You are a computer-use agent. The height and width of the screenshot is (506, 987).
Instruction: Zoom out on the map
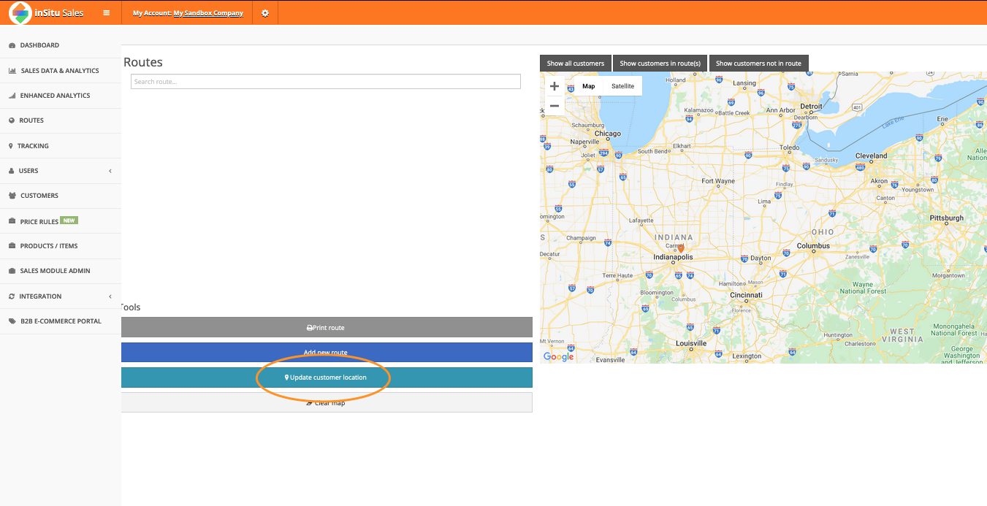point(555,106)
